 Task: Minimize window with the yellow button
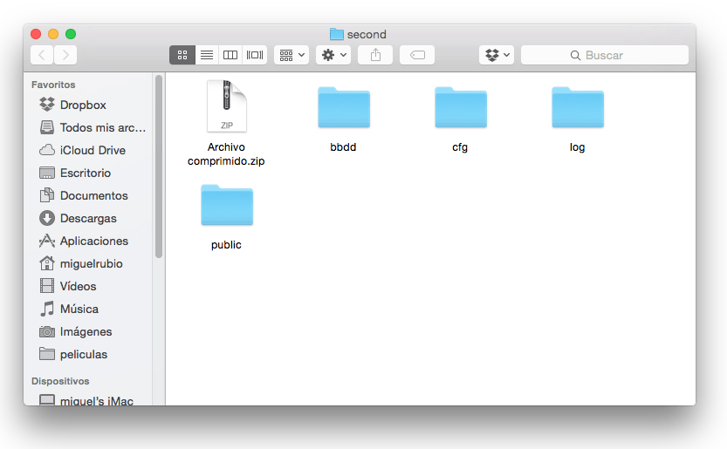[53, 34]
